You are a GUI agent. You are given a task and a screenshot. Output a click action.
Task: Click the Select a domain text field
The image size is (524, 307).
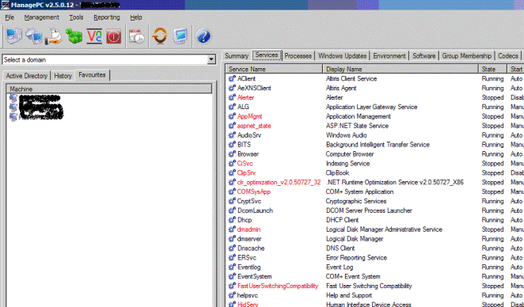105,60
